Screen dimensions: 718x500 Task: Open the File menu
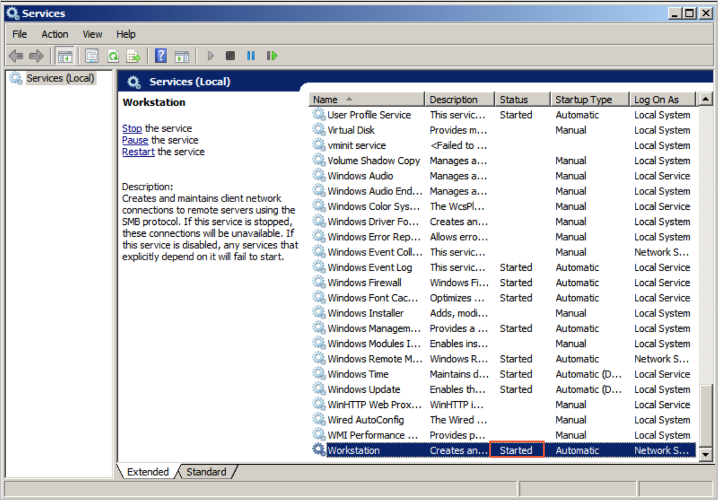tap(20, 34)
